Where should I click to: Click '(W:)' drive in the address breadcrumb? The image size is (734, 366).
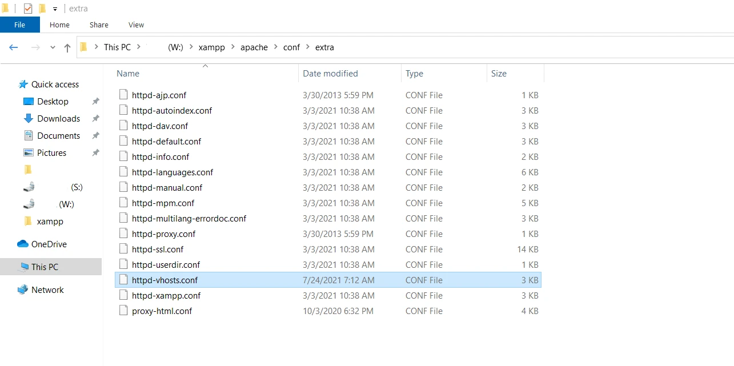pyautogui.click(x=175, y=47)
